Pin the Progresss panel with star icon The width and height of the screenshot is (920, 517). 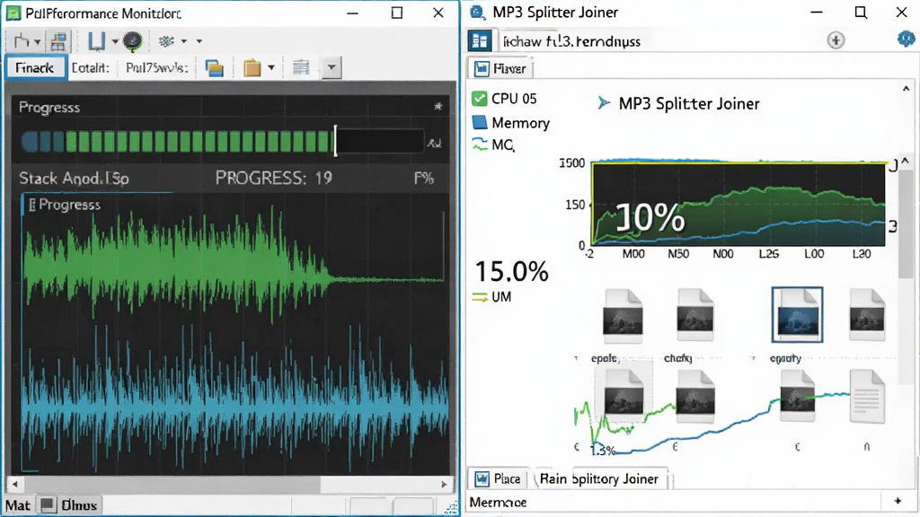pos(438,107)
